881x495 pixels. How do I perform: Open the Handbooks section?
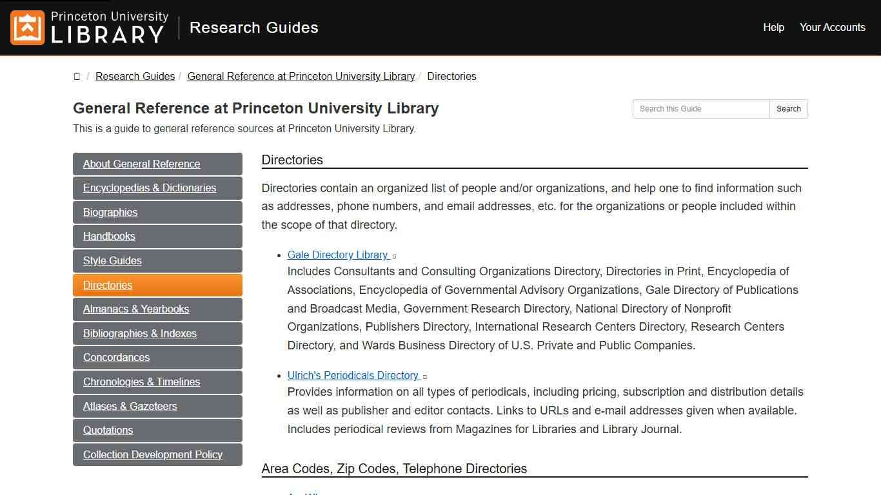click(x=109, y=237)
